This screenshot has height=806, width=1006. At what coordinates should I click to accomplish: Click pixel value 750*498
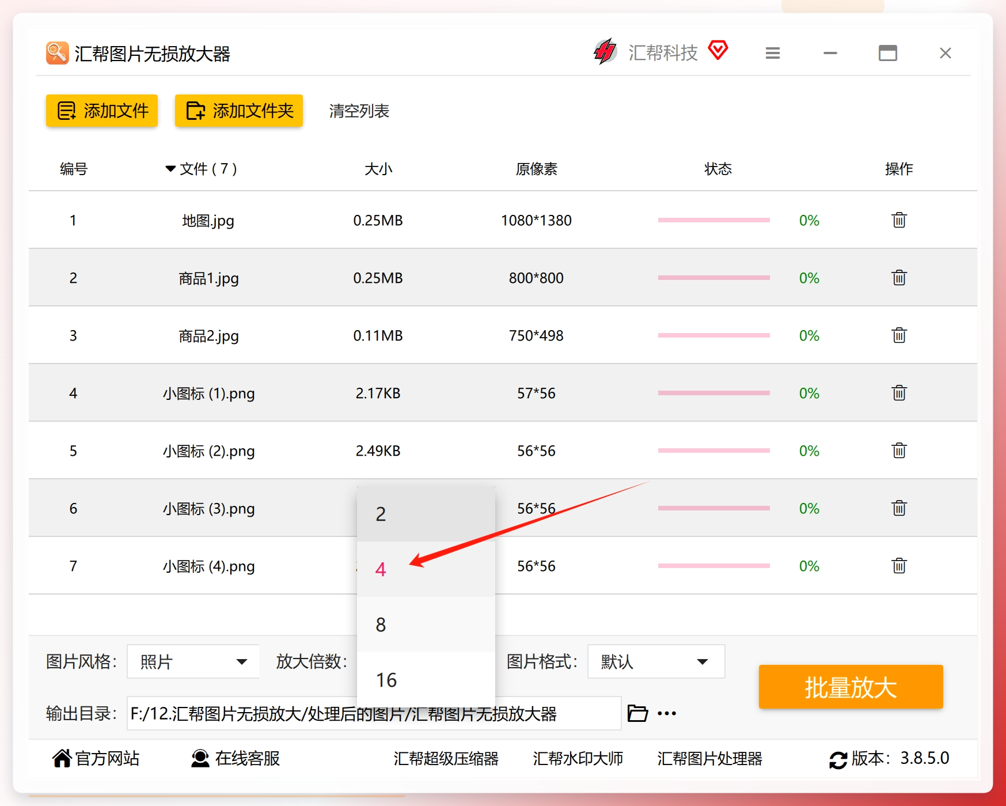(x=536, y=335)
